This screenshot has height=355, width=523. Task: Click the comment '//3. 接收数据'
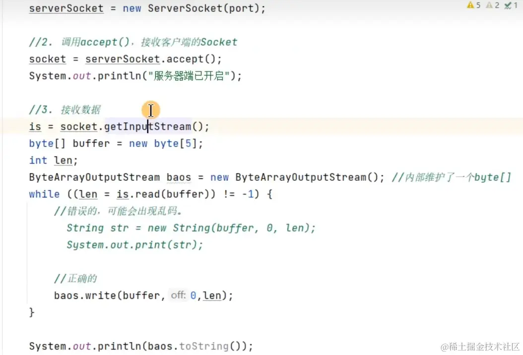pyautogui.click(x=65, y=110)
